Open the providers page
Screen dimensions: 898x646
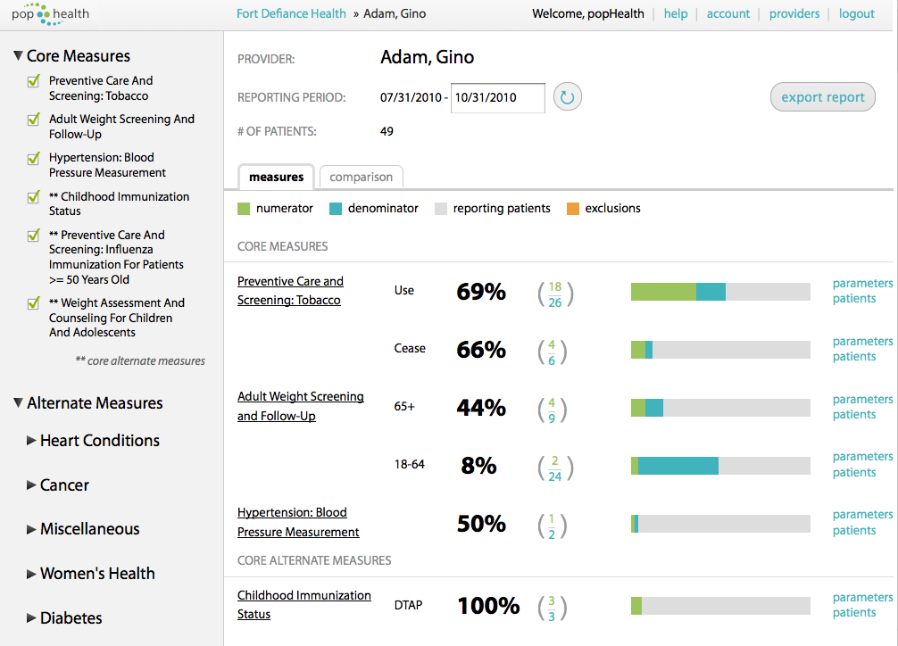tap(794, 13)
